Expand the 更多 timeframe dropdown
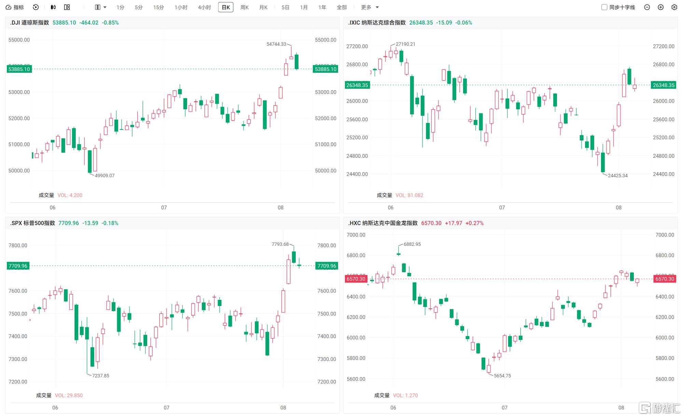 [370, 7]
